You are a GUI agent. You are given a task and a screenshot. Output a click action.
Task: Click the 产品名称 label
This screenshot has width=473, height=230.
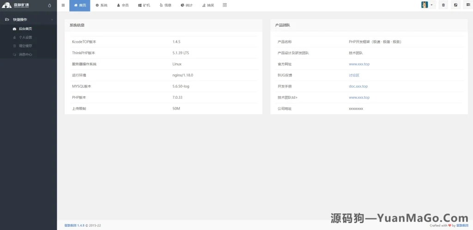[285, 42]
